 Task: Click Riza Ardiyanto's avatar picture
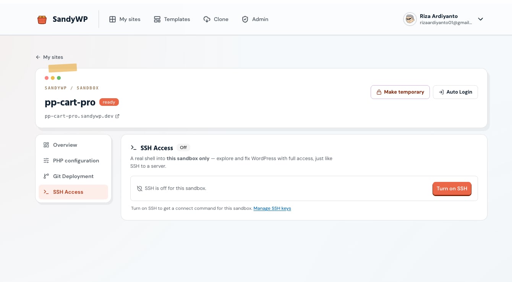(x=410, y=19)
